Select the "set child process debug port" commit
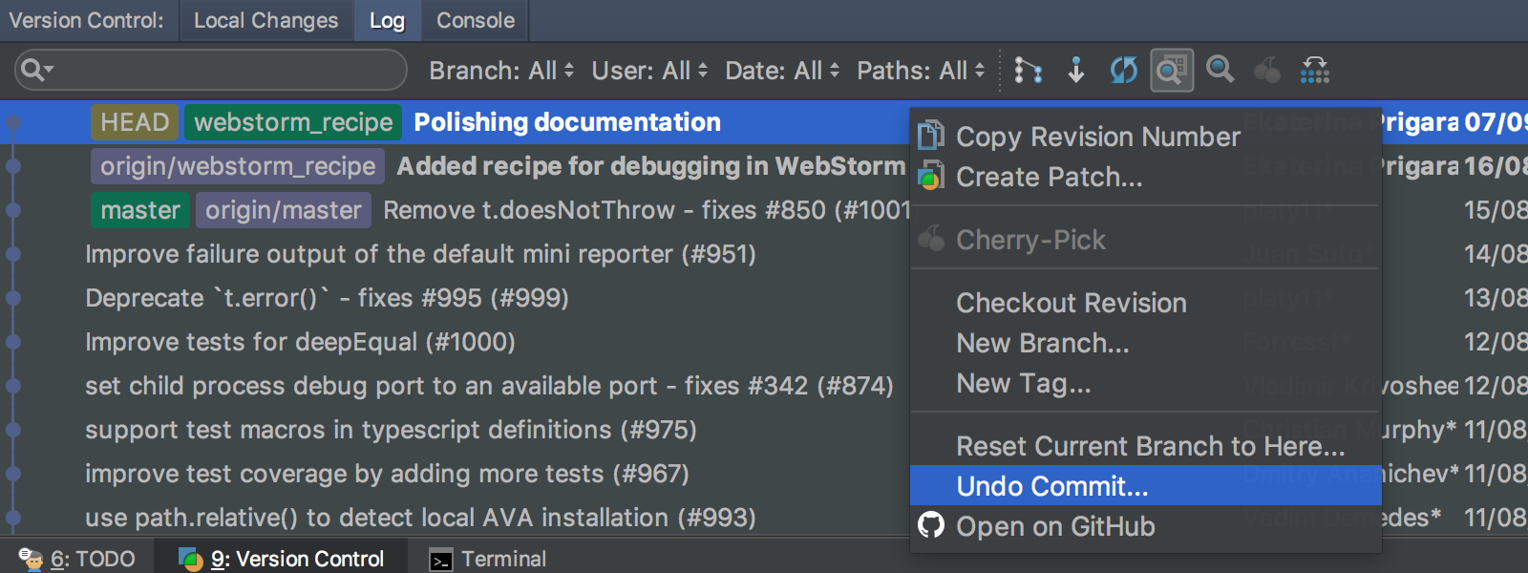The height and width of the screenshot is (573, 1528). 489,386
